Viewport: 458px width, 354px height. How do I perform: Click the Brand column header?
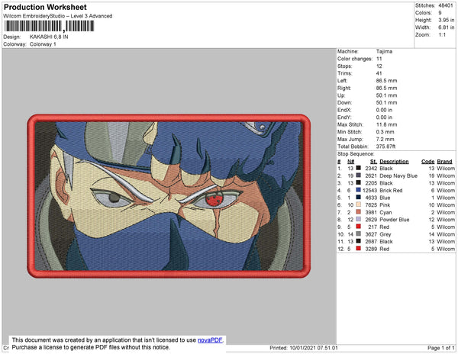[x=444, y=162]
